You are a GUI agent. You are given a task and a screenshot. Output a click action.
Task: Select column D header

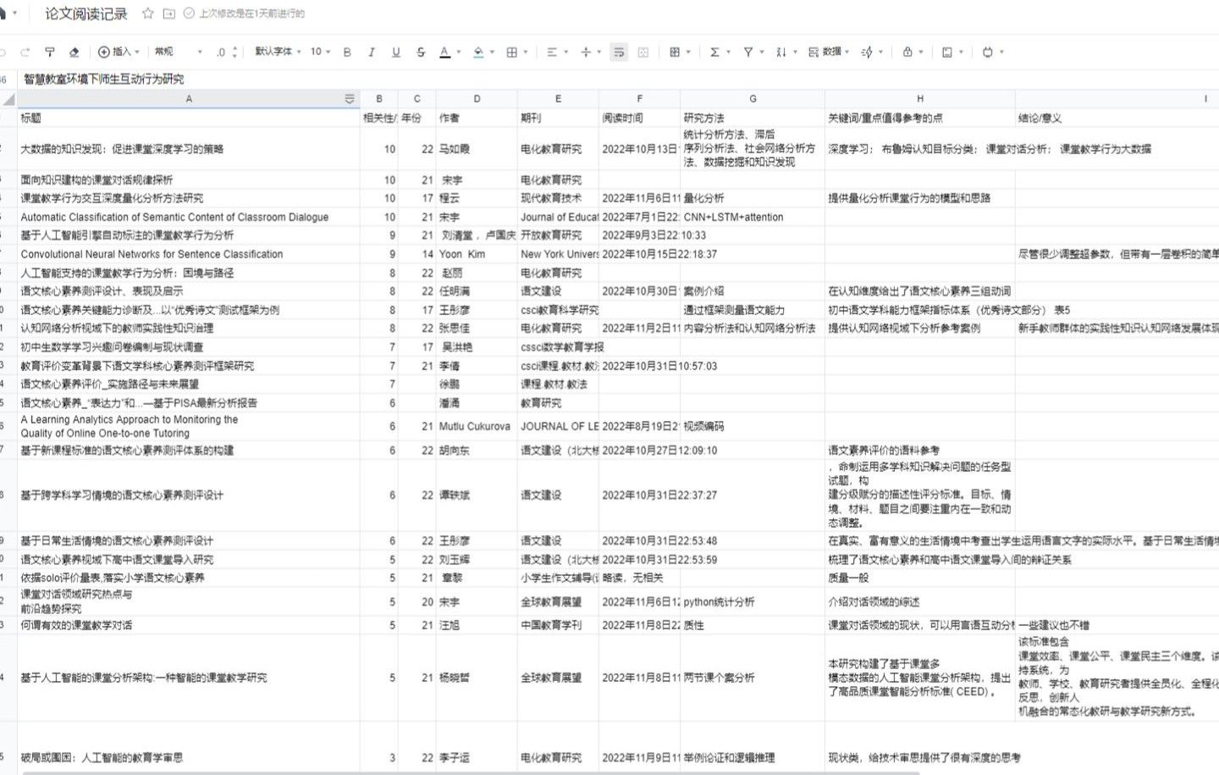pyautogui.click(x=477, y=99)
